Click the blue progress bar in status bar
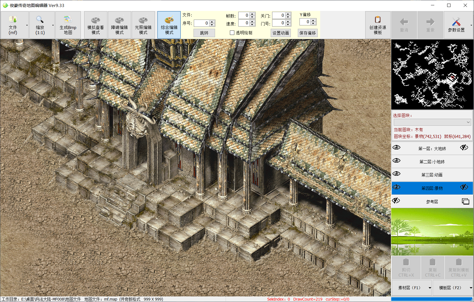 [x=432, y=299]
